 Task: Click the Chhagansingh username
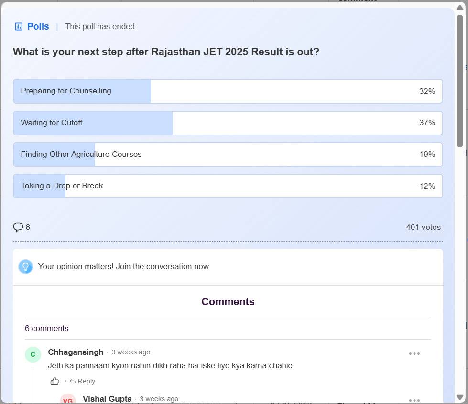click(x=76, y=352)
